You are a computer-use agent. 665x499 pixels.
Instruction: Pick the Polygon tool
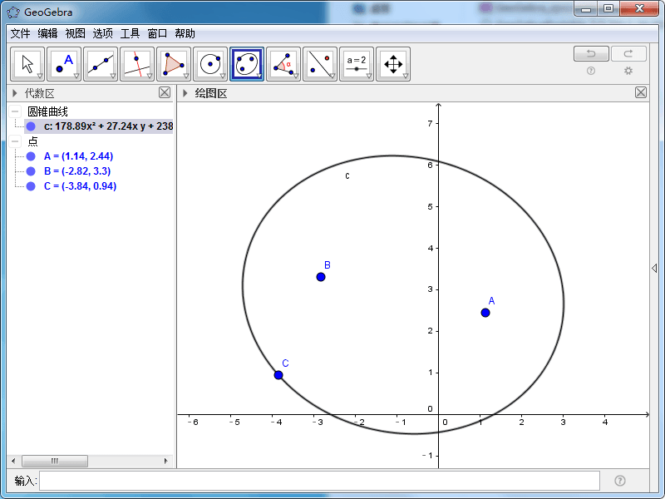(x=174, y=63)
